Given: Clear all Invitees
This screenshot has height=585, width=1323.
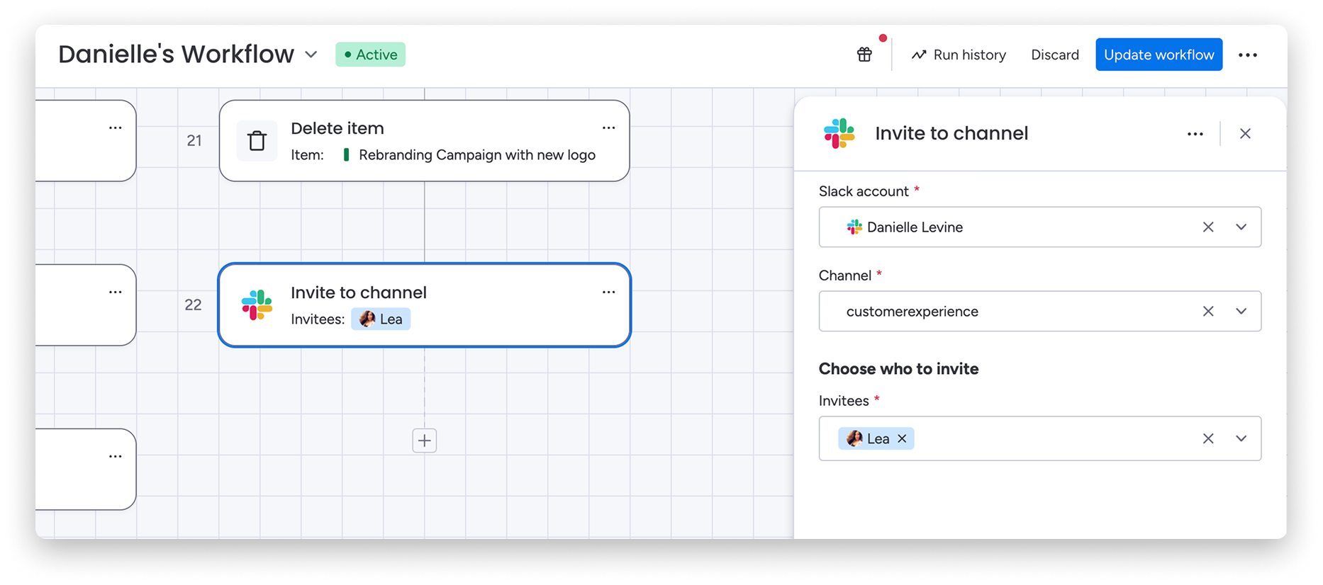Looking at the screenshot, I should pos(1208,439).
